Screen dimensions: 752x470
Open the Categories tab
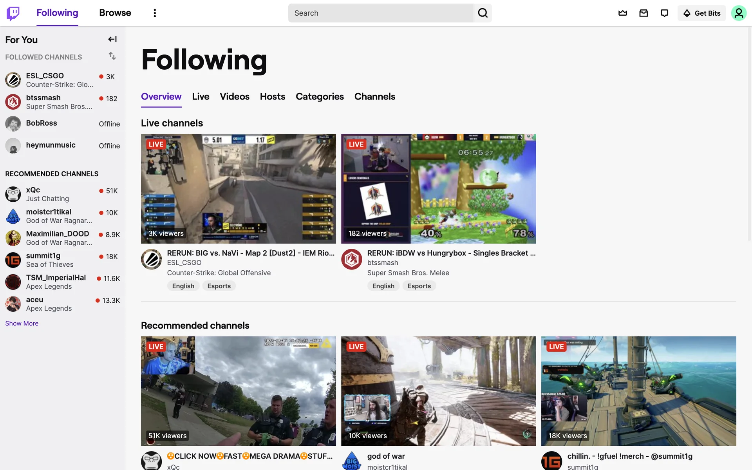pos(320,96)
